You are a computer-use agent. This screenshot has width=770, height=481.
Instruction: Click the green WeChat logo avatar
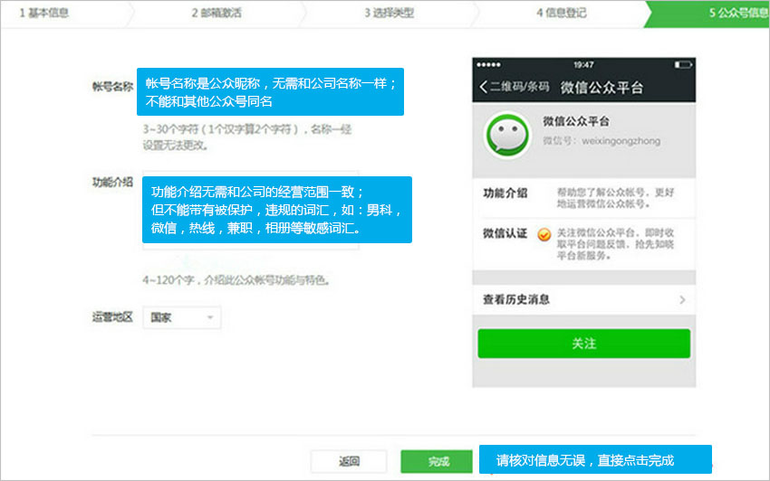click(x=507, y=135)
